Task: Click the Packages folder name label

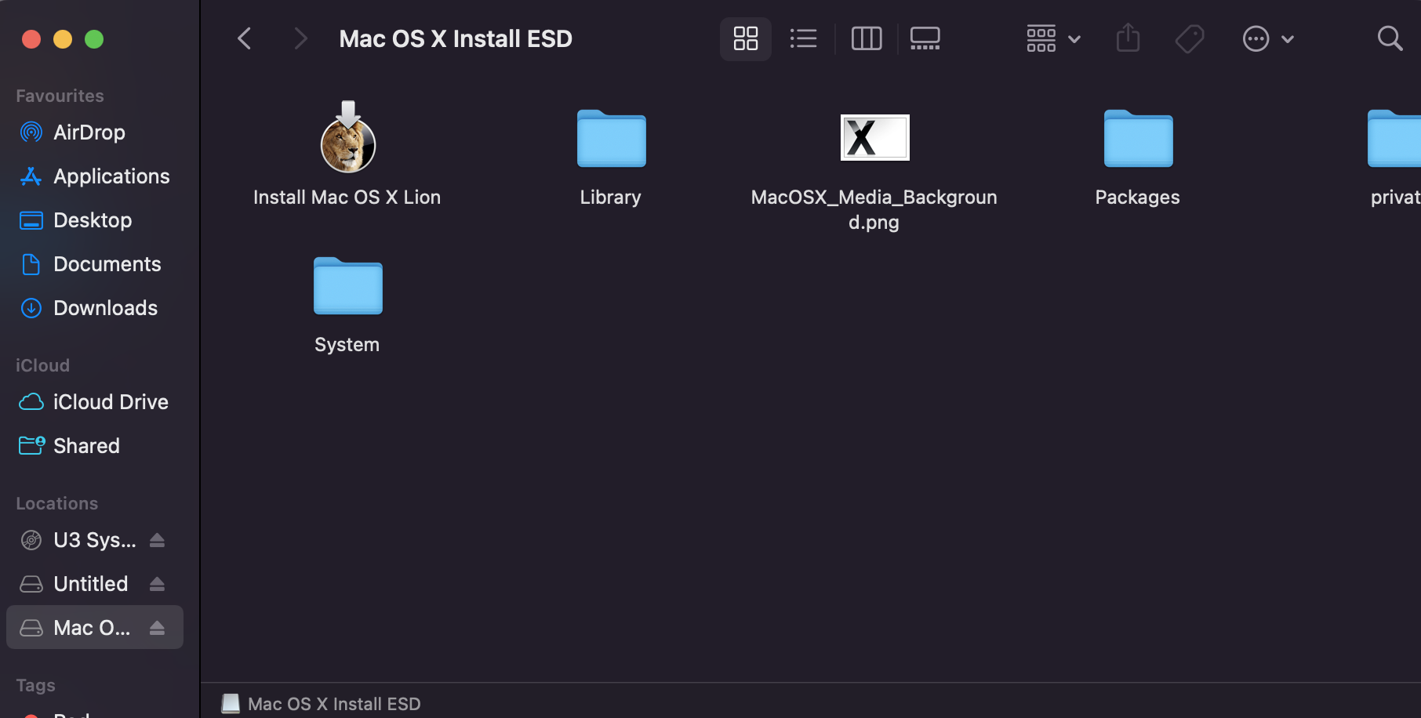Action: coord(1137,198)
